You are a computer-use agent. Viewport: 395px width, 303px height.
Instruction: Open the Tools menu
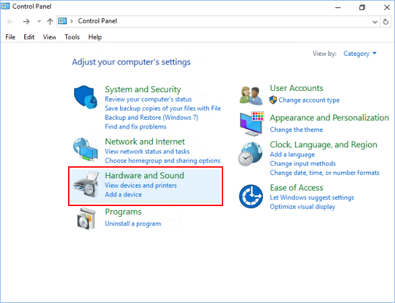72,37
